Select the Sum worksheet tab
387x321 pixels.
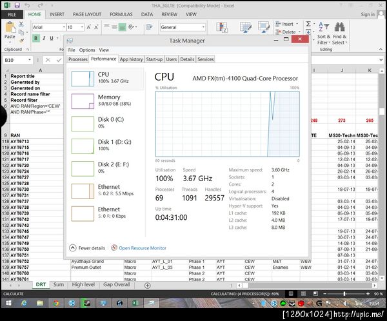(x=59, y=284)
